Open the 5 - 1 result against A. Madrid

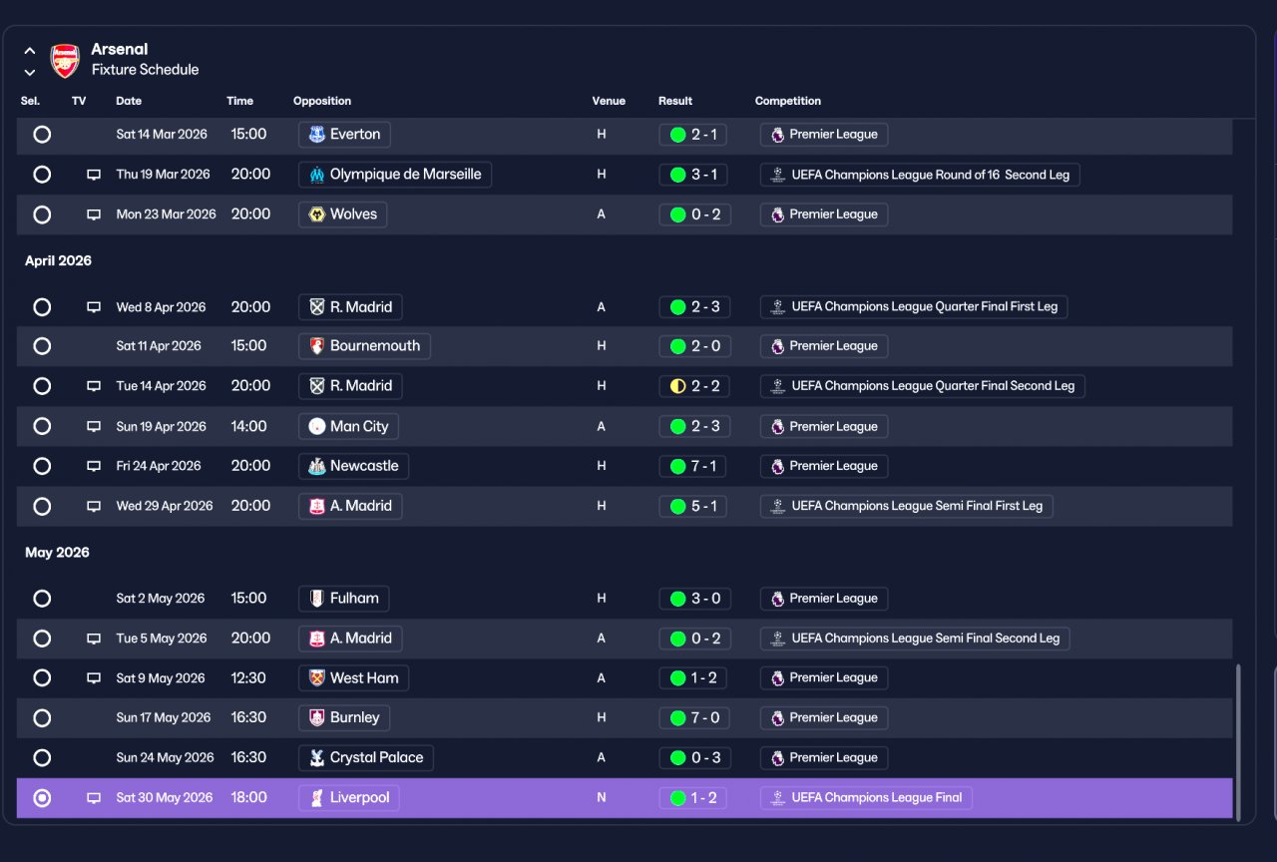coord(694,506)
